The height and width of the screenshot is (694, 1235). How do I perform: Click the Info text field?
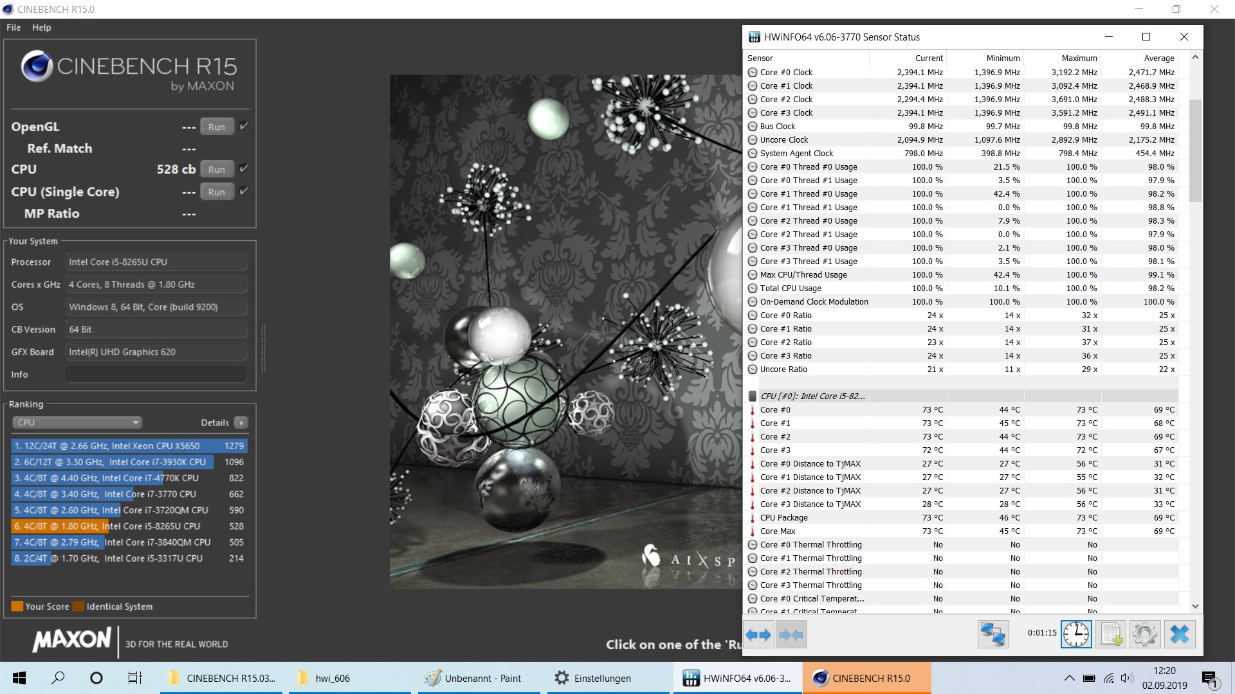click(x=156, y=374)
